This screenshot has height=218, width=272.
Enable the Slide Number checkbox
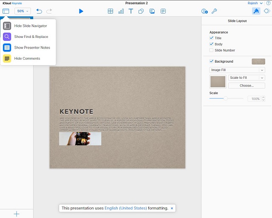click(211, 50)
